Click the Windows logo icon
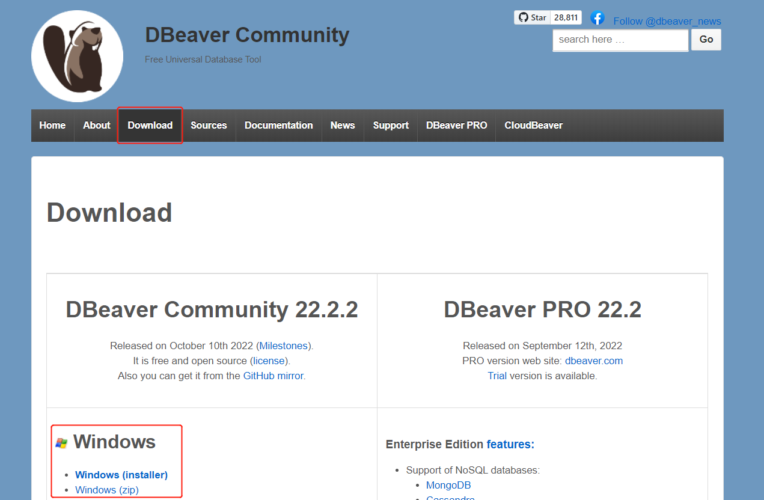The image size is (764, 500). 61,444
